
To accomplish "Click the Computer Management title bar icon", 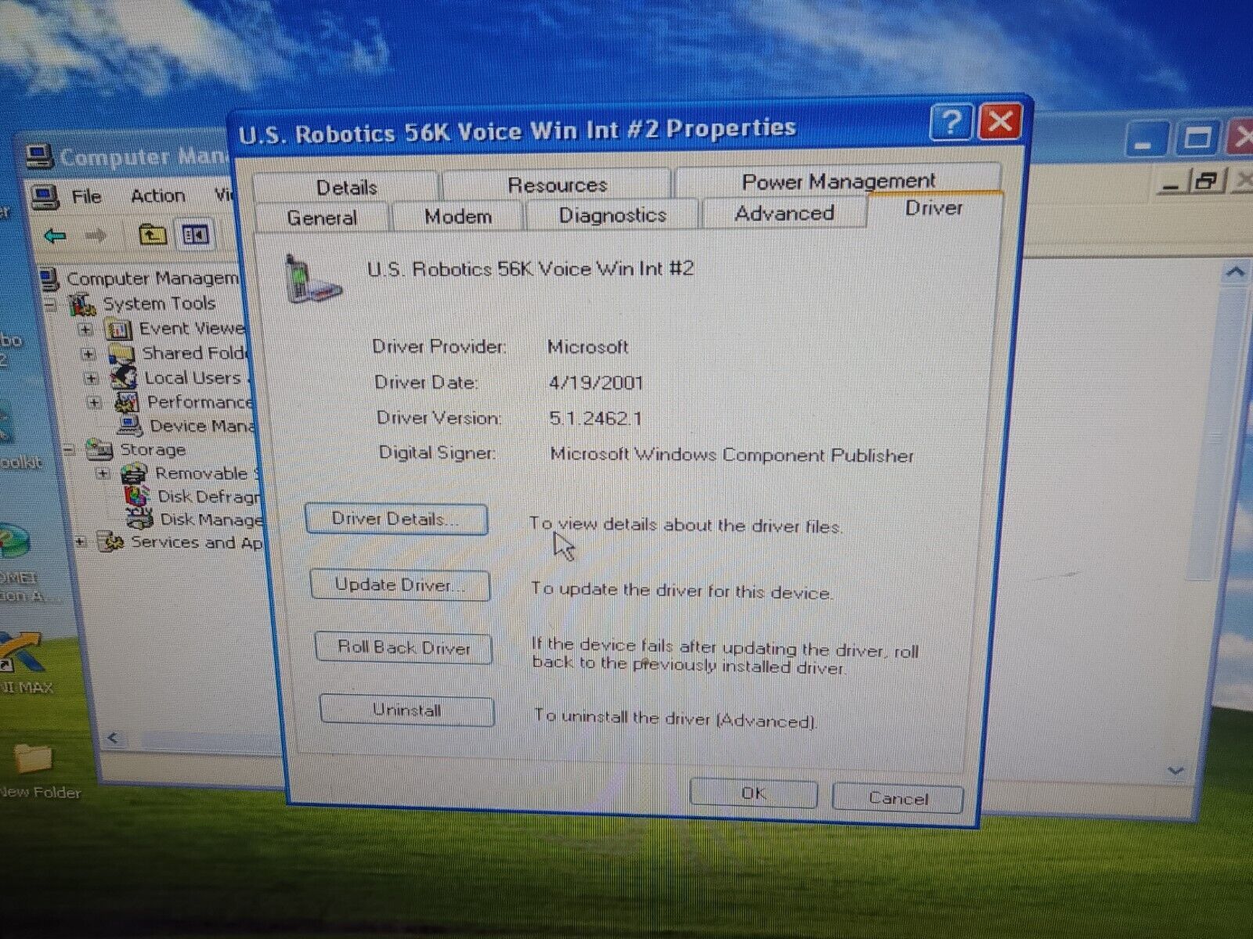I will pos(39,156).
